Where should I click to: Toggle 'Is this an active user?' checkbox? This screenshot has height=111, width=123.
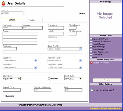(x=92, y=90)
